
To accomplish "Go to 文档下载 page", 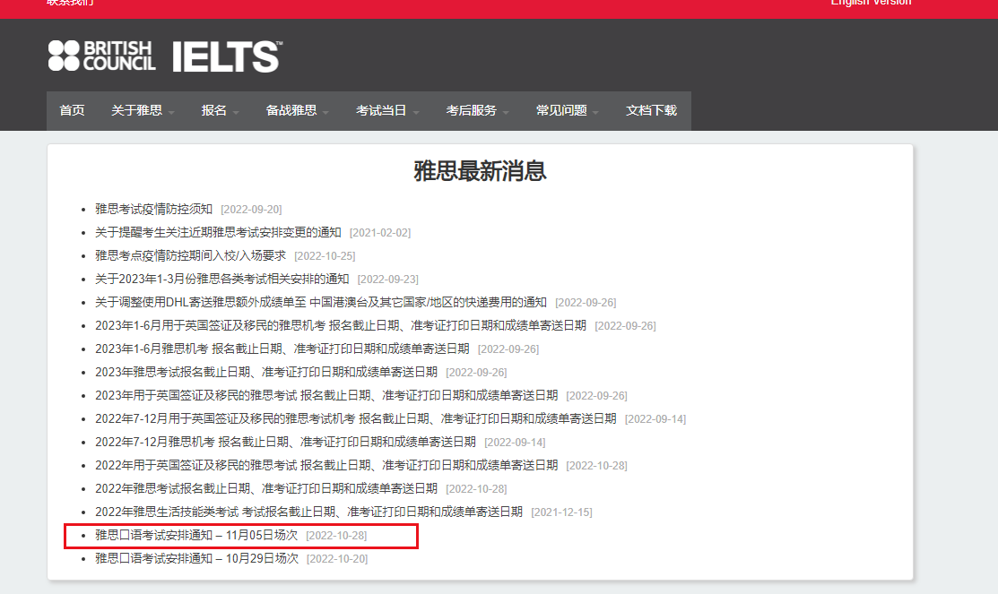I will 651,111.
